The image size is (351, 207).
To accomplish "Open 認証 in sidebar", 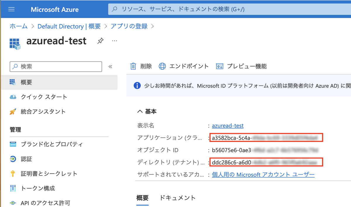I will click(26, 159).
